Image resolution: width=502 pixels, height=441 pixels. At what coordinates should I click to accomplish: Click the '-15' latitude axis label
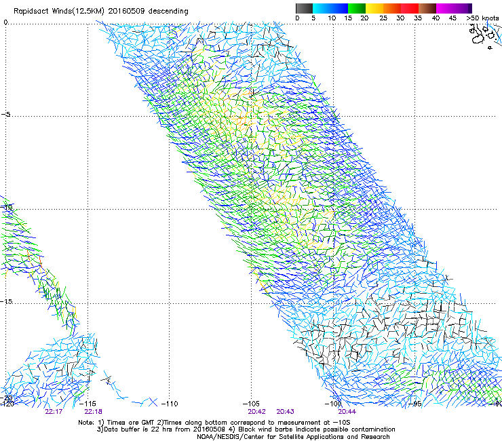pyautogui.click(x=6, y=301)
